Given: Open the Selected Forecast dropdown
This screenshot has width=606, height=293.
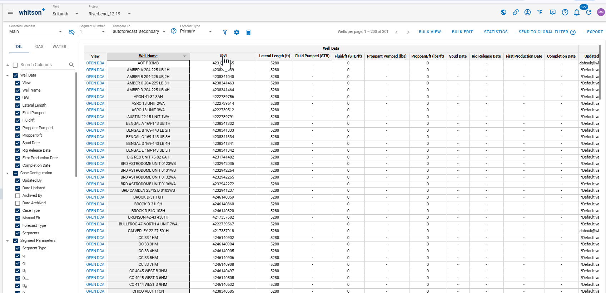Looking at the screenshot, I should point(36,31).
